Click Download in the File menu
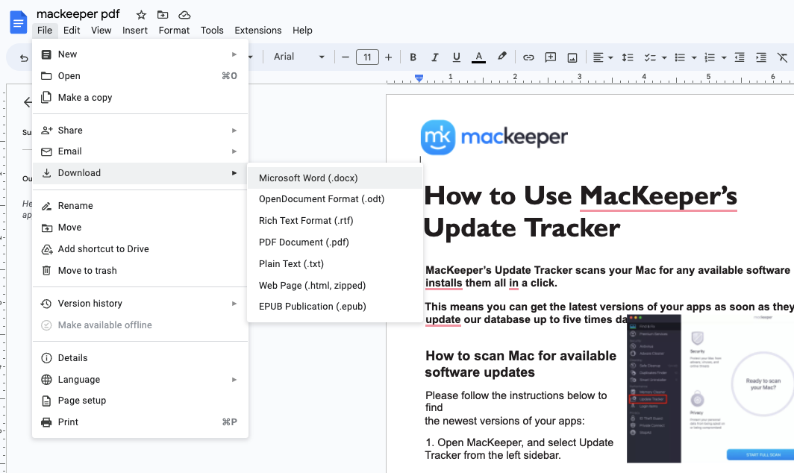The image size is (794, 473). [140, 173]
